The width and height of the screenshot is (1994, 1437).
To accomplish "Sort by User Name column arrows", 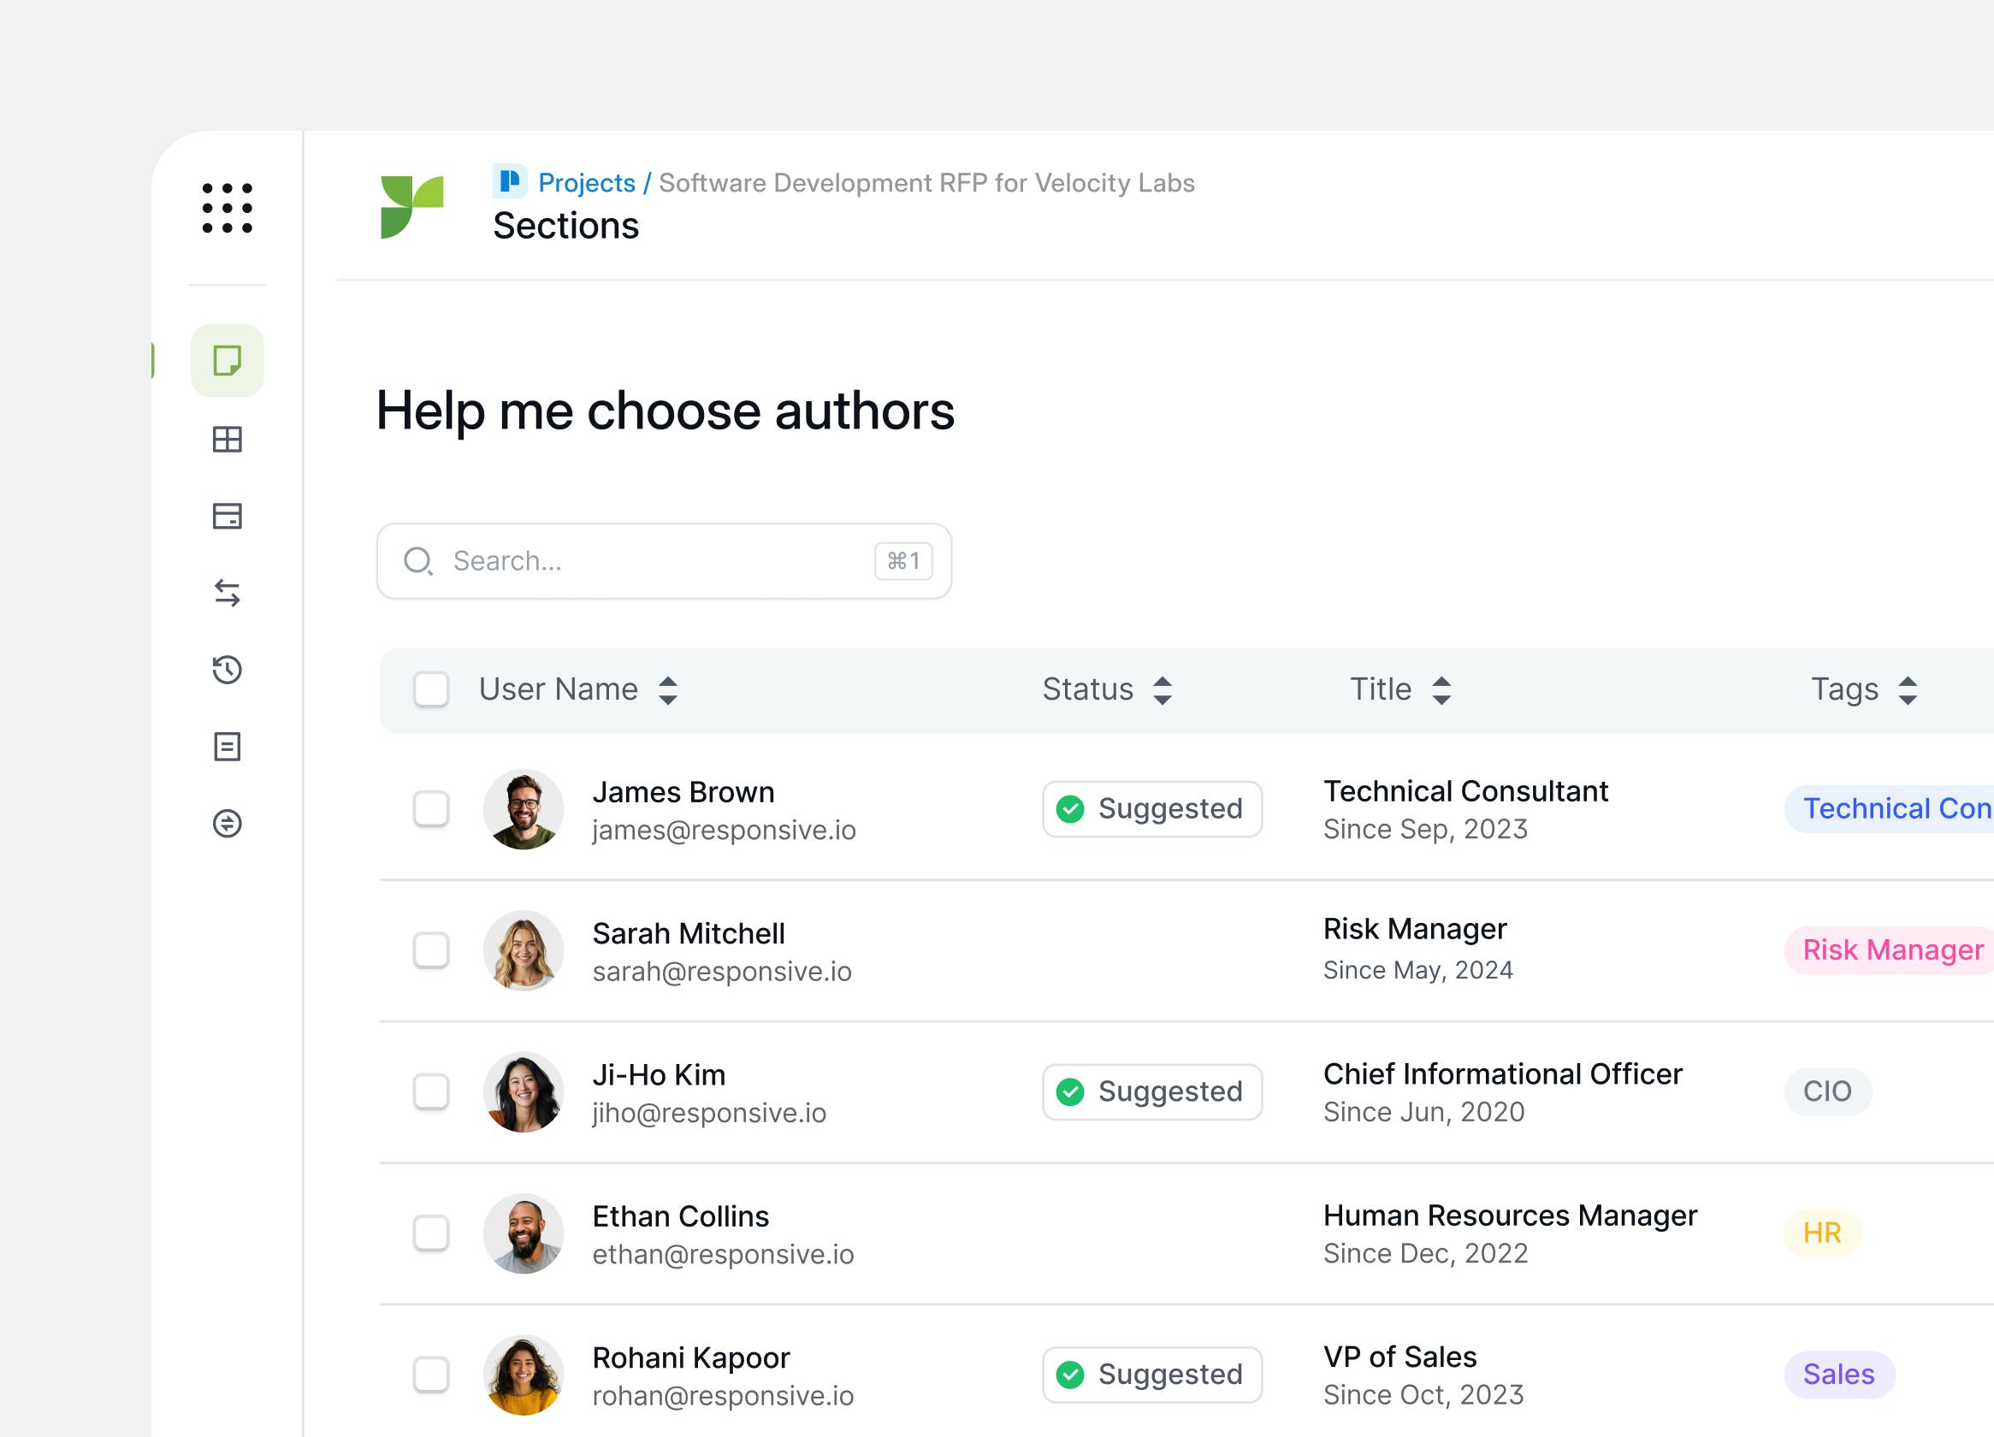I will point(668,690).
